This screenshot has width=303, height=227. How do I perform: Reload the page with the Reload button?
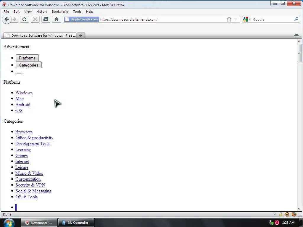25,19
